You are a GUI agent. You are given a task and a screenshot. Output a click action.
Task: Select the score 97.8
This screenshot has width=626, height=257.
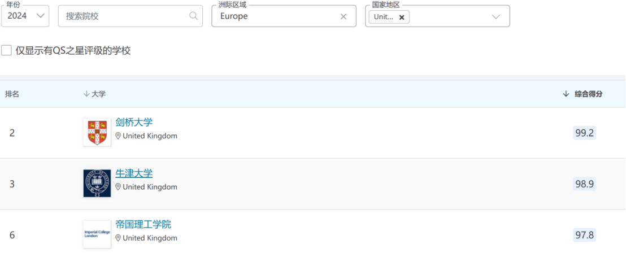(585, 235)
